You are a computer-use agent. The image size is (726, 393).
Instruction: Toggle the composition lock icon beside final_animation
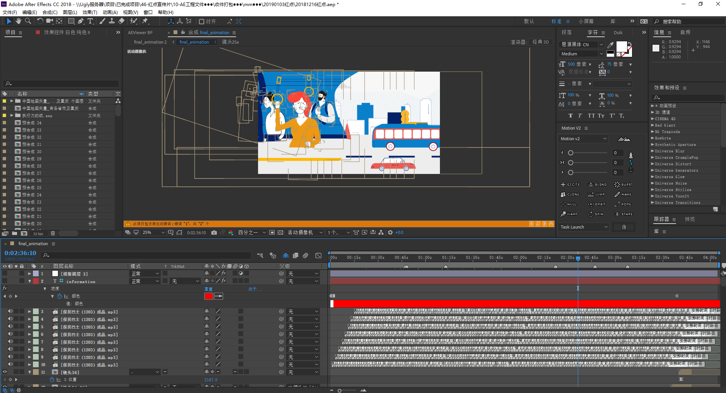pos(183,32)
